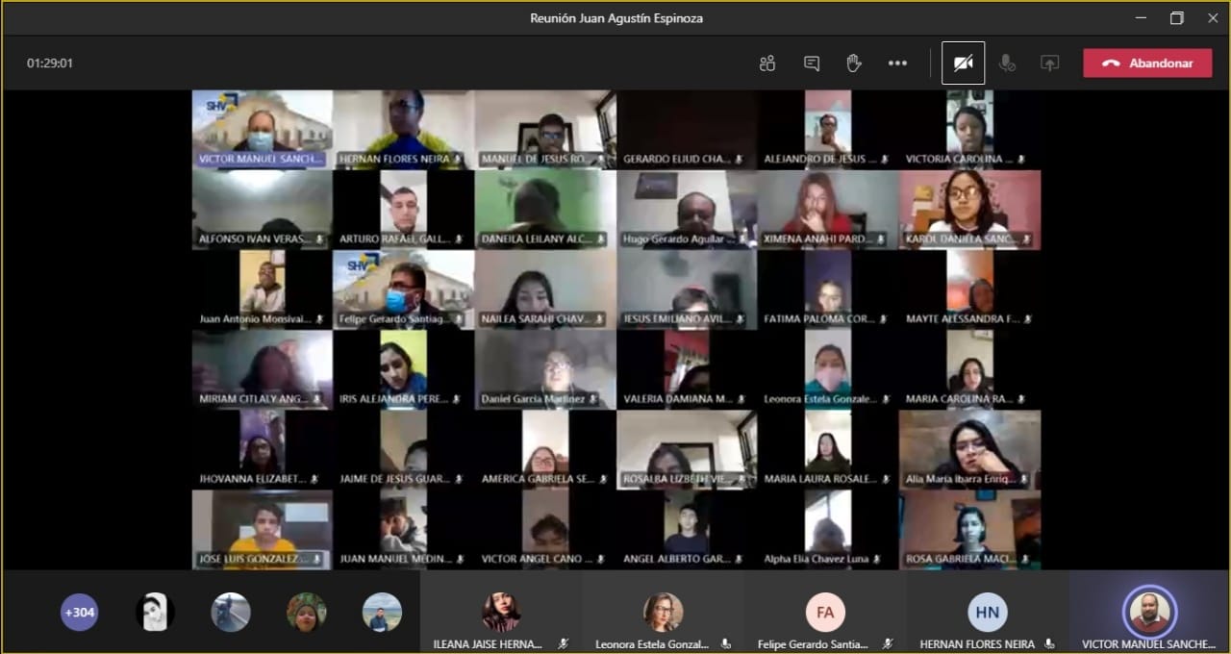The image size is (1231, 654).
Task: Leave the meeting with Abandonar button
Action: [x=1147, y=63]
